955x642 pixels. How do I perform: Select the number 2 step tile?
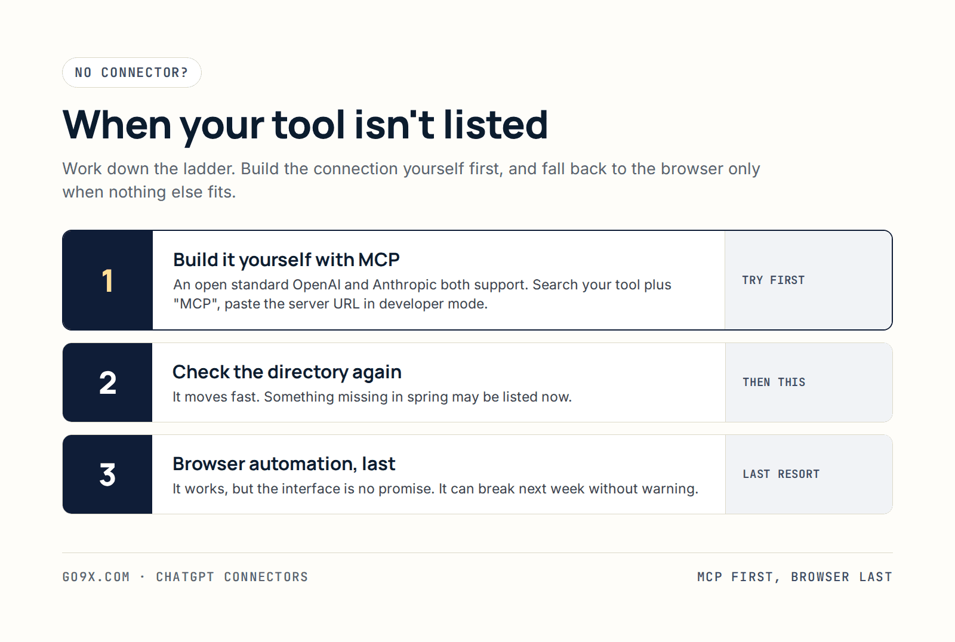107,382
